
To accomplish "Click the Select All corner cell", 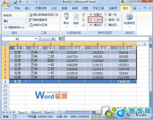I will (x=5, y=44).
